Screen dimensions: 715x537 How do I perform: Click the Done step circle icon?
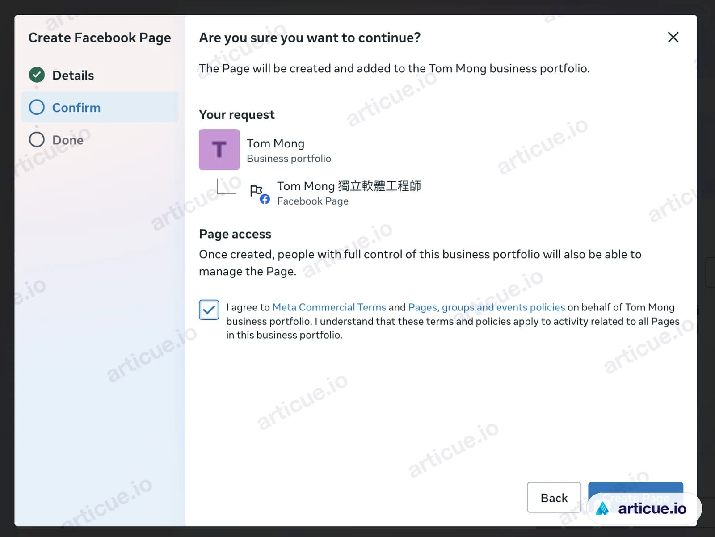click(37, 140)
